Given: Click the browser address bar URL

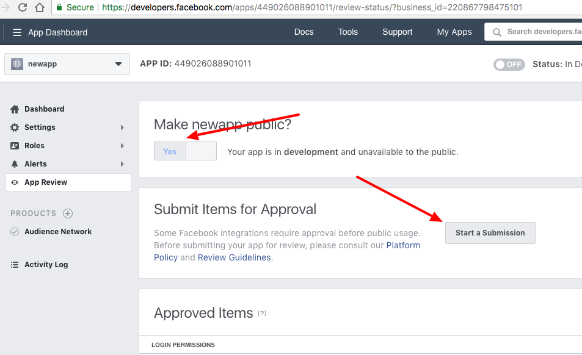Looking at the screenshot, I should pos(312,7).
